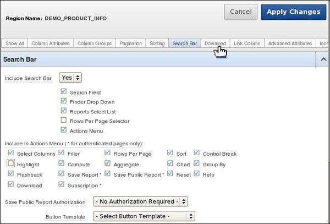Open the Include Search Bar dropdown
The width and height of the screenshot is (330, 224).
(x=70, y=78)
